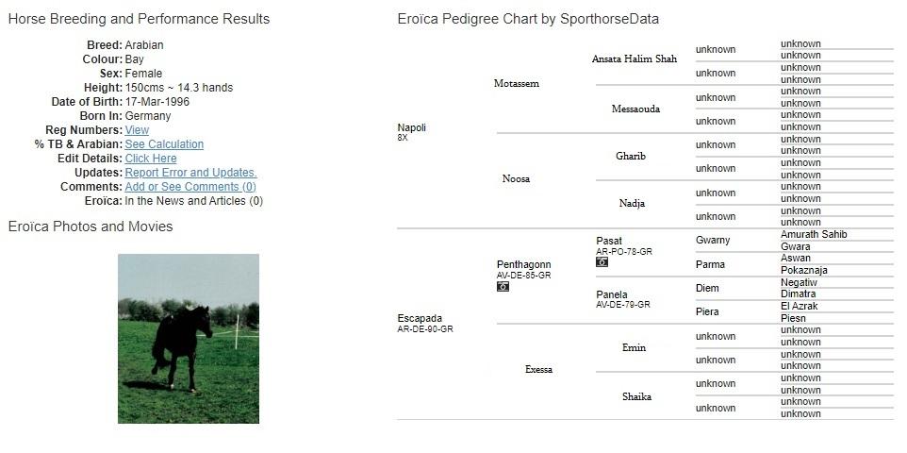Viewport: 907px width, 453px height.
Task: Select Amurath Sahib ancestor entry
Action: (x=814, y=235)
